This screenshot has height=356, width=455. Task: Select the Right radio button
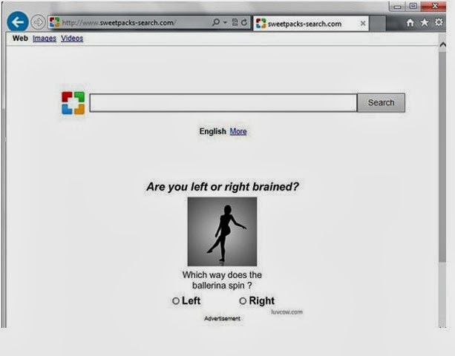pos(243,301)
